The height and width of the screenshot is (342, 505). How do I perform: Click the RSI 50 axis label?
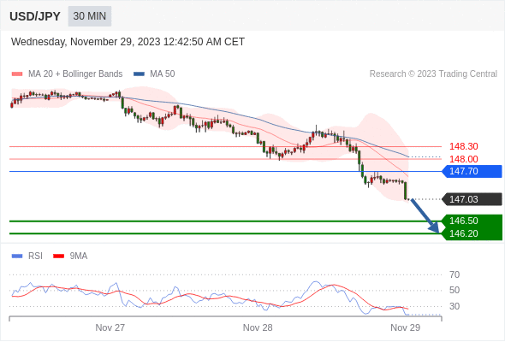tap(454, 290)
